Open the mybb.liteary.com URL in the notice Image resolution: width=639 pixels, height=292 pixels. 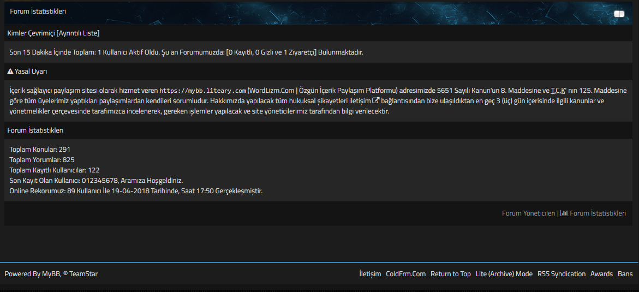click(x=202, y=91)
